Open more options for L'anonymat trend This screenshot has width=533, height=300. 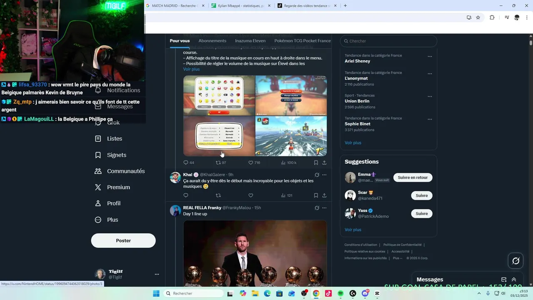(x=430, y=74)
